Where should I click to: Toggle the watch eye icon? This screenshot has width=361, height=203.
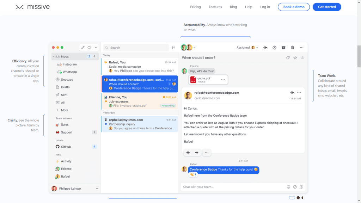(x=302, y=58)
